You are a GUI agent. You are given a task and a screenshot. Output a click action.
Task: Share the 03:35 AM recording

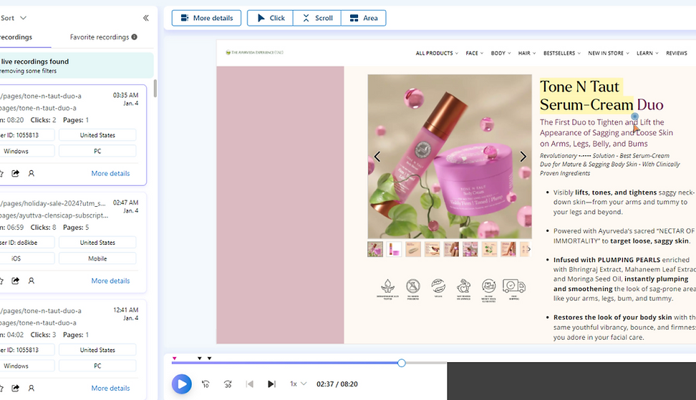click(16, 173)
